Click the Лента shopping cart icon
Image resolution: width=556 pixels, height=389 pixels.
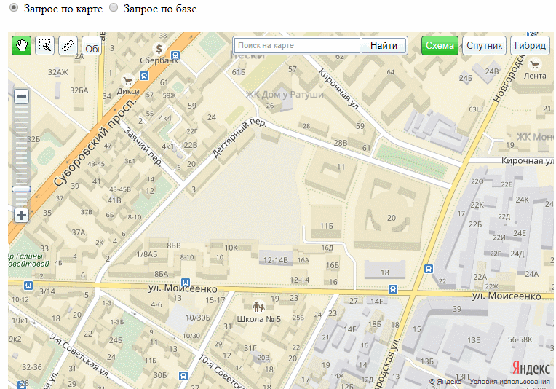click(534, 65)
